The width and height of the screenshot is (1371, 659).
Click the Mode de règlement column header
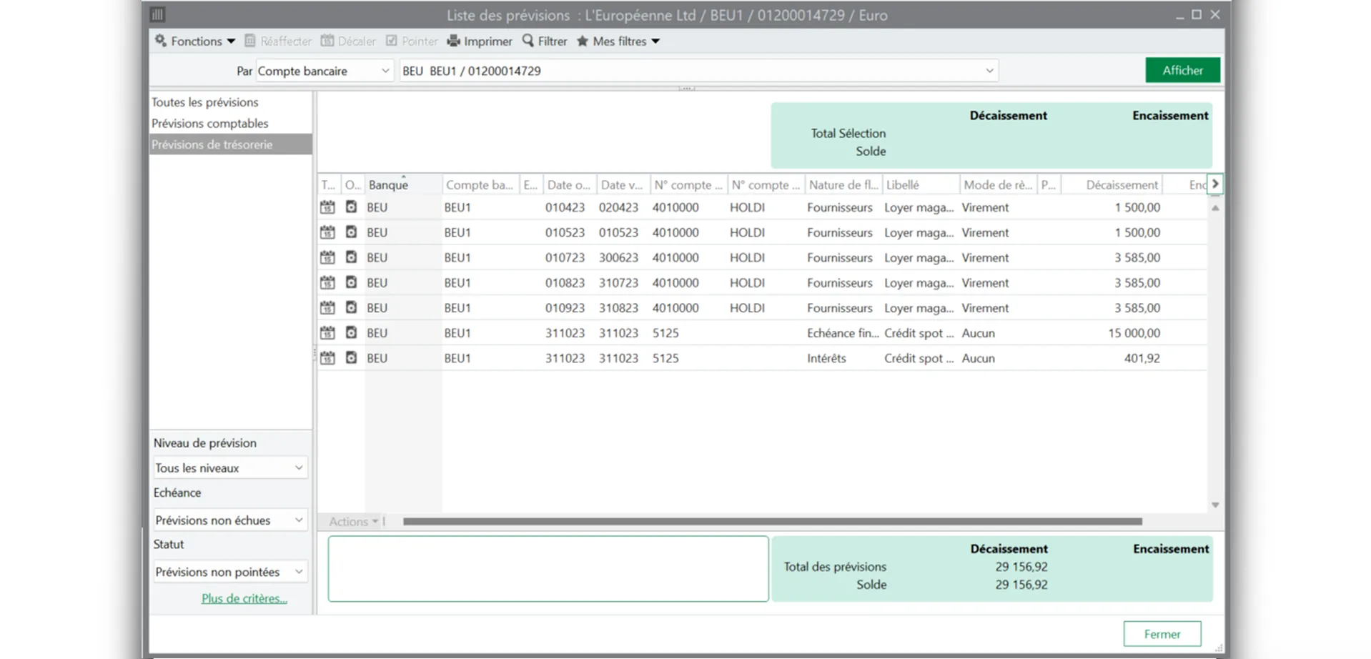tap(998, 184)
